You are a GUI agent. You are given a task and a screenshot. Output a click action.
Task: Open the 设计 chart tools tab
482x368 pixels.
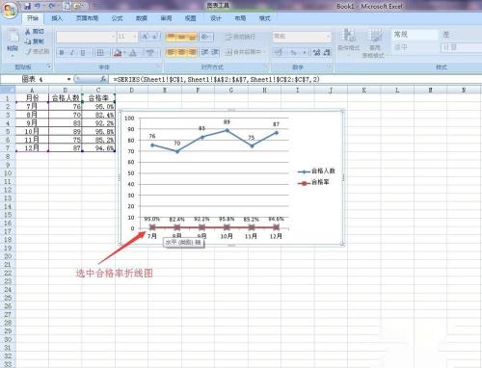coord(216,18)
